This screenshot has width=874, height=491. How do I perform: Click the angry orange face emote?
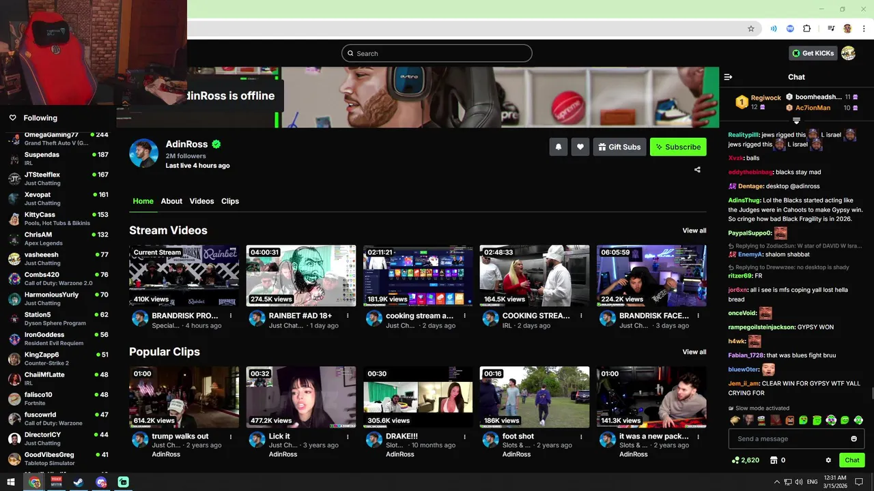click(x=790, y=420)
